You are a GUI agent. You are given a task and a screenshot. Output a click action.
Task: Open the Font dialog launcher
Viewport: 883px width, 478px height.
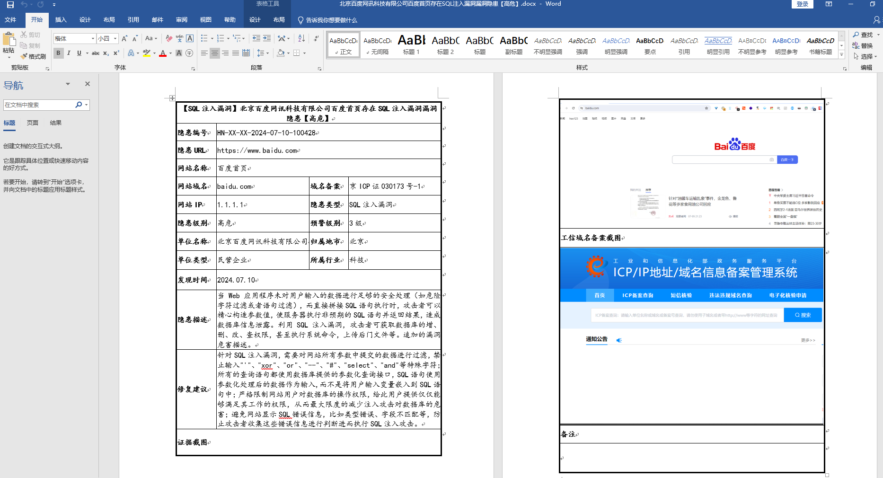pos(194,69)
